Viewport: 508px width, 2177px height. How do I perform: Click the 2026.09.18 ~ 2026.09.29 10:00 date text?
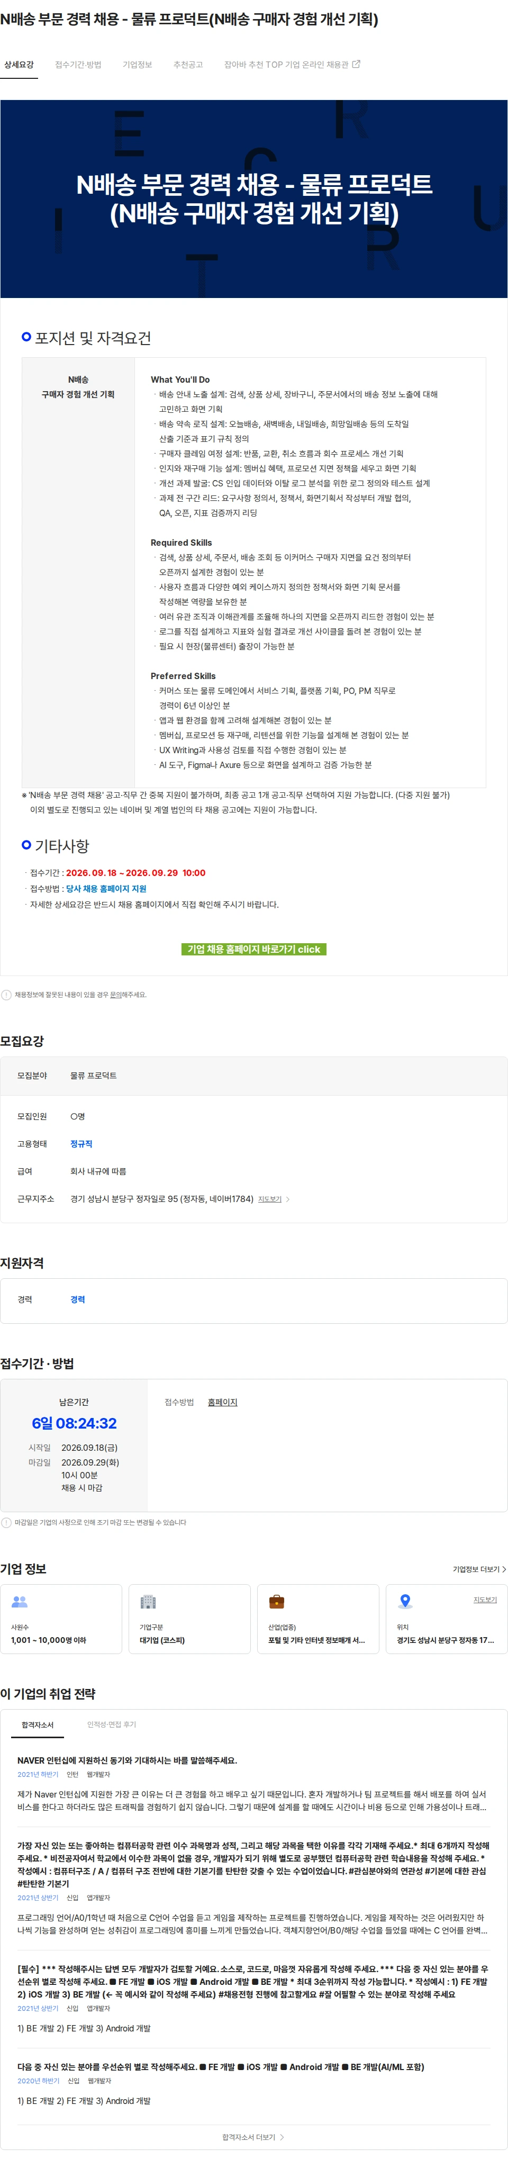pos(135,873)
